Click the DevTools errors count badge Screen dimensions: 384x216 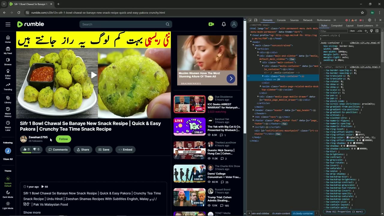348,20
